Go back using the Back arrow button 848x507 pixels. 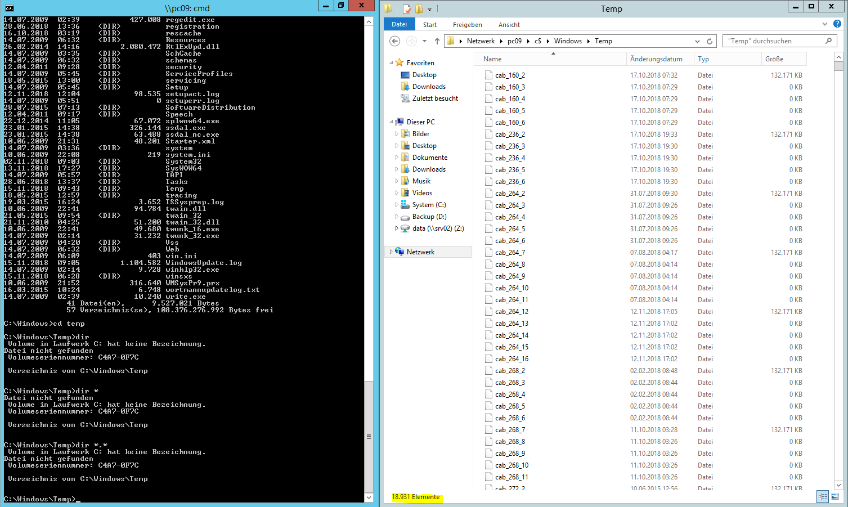click(x=395, y=41)
